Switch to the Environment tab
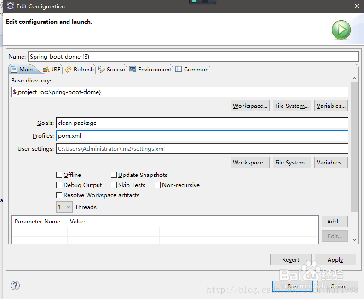Image resolution: width=364 pixels, height=299 pixels. (150, 69)
